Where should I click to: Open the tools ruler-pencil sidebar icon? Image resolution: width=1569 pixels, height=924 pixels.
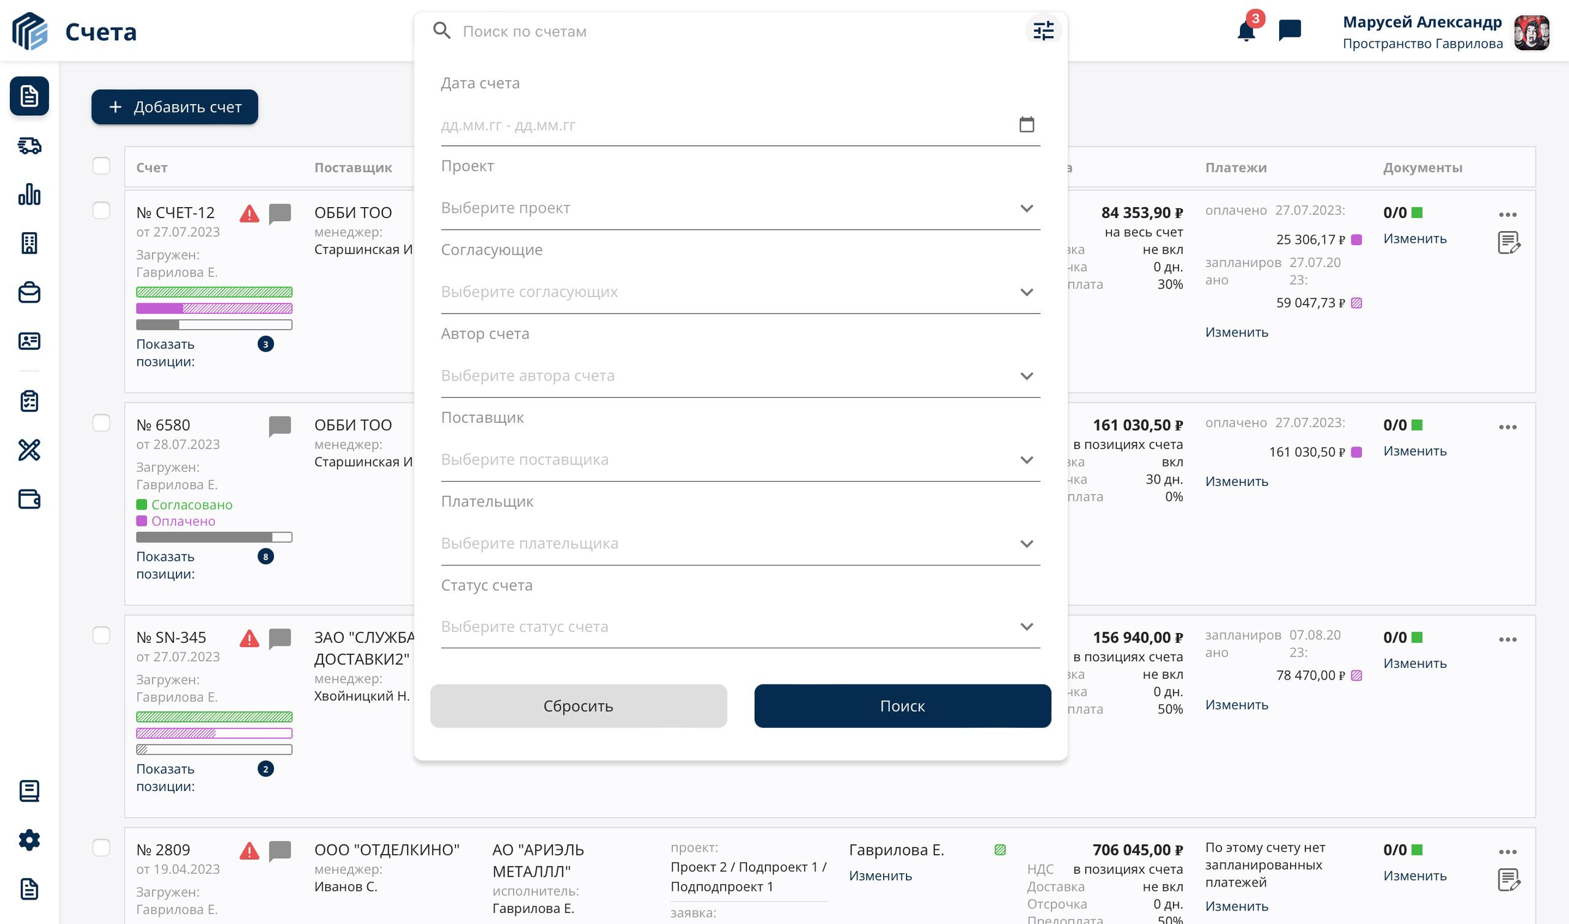[29, 450]
